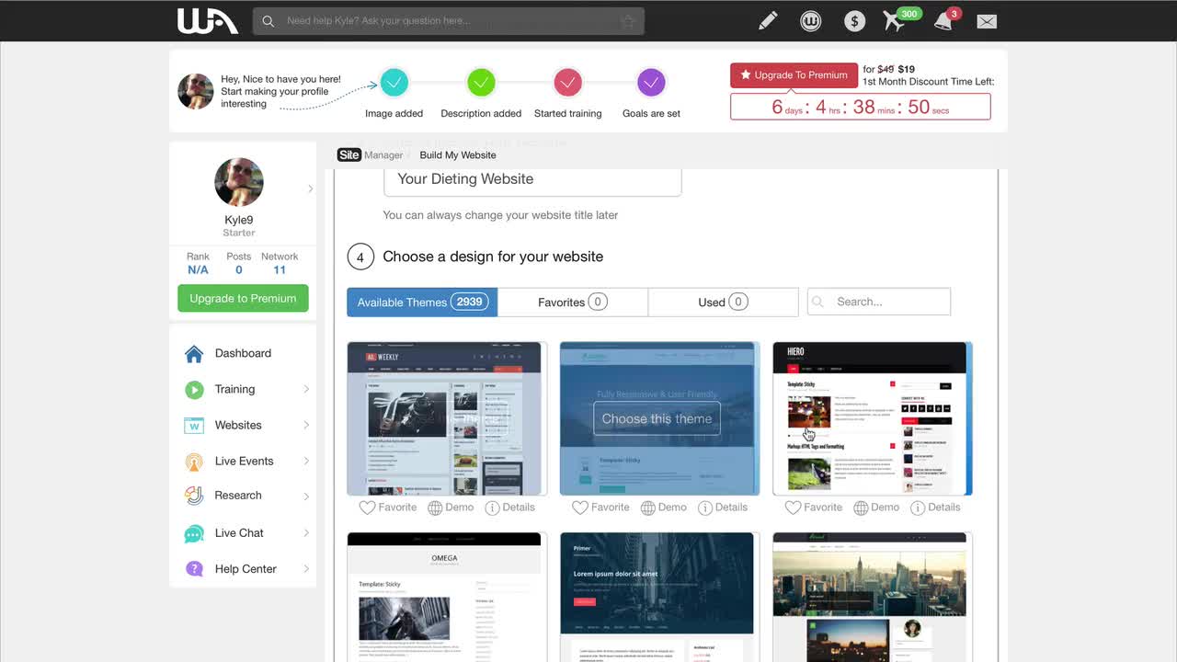Viewport: 1177px width, 662px height.
Task: Click the Dashboard house icon
Action: 194,354
